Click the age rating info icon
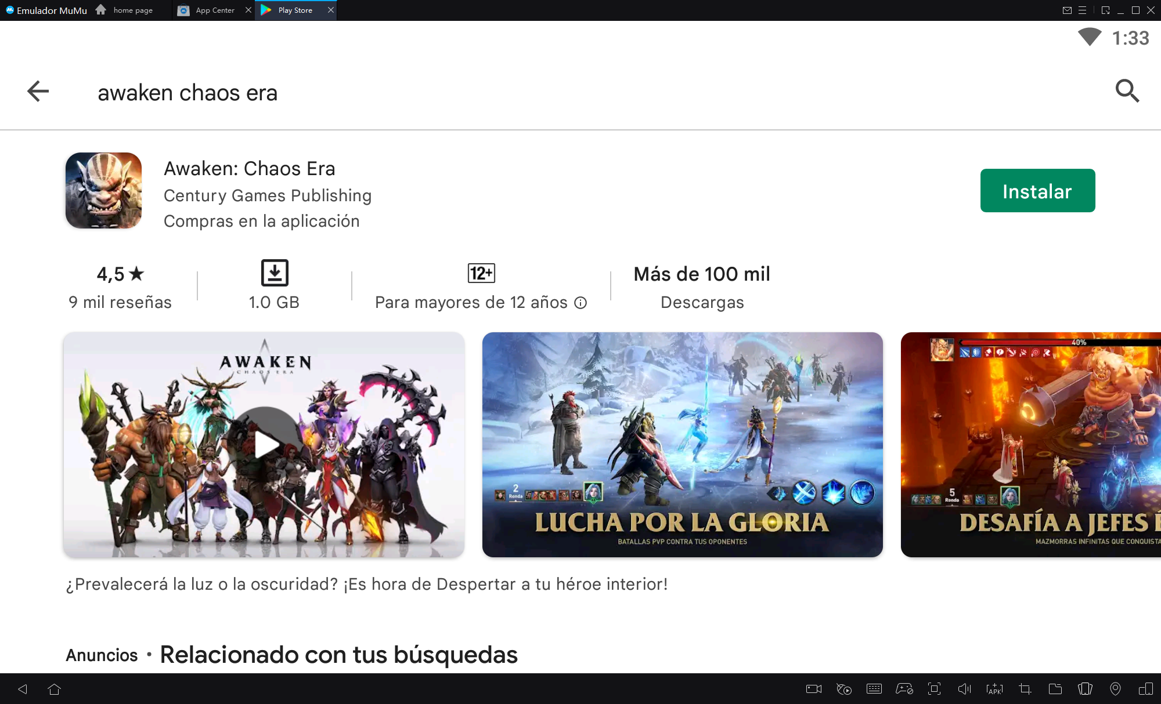1161x704 pixels. 580,303
